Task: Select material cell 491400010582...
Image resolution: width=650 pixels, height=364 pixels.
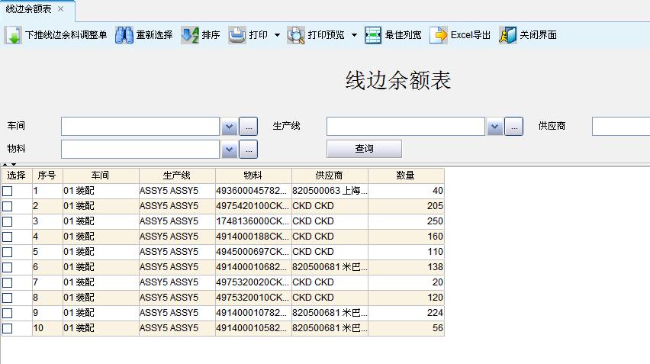Action: click(253, 328)
